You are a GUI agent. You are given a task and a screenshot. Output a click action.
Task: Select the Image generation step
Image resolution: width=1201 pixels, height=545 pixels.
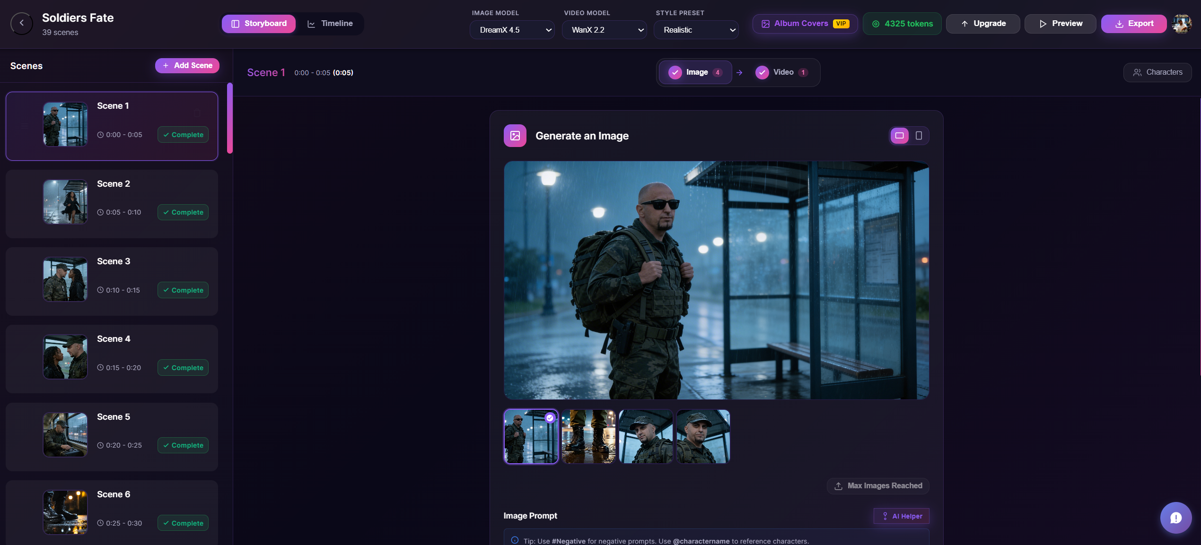pos(695,72)
